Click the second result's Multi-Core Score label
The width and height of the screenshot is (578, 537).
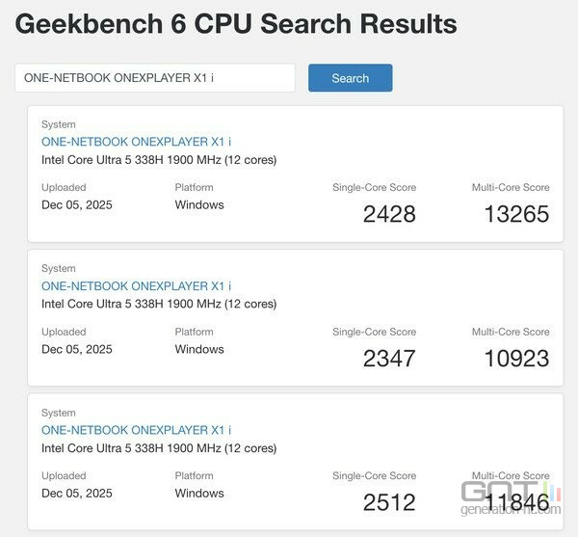[x=511, y=332]
